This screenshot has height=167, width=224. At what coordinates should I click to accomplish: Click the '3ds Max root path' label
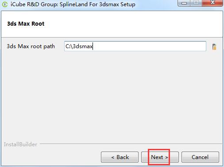pos(31,46)
